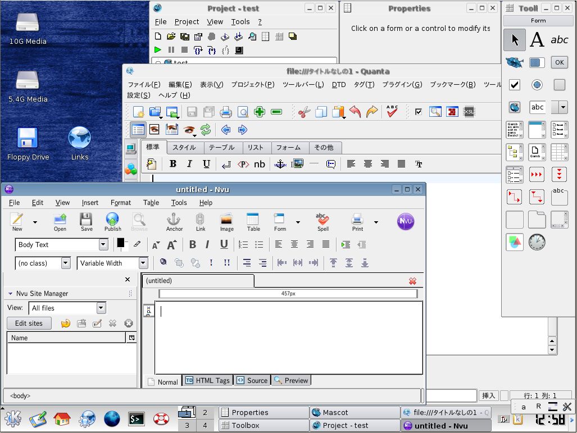This screenshot has height=433, width=577.
Task: Click the Print icon in Nvu toolbar
Action: coord(357,222)
